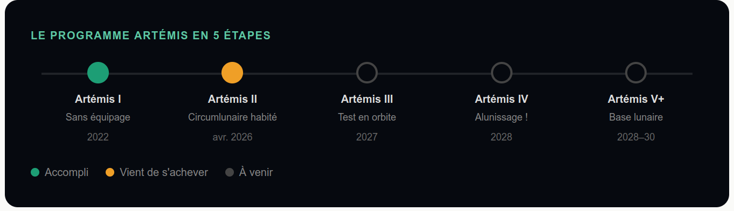
Task: Click the Artémis V+ timeline circle
Action: click(636, 73)
